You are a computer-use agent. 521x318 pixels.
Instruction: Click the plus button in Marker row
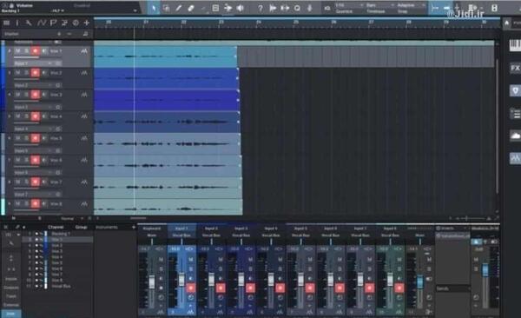(x=59, y=34)
